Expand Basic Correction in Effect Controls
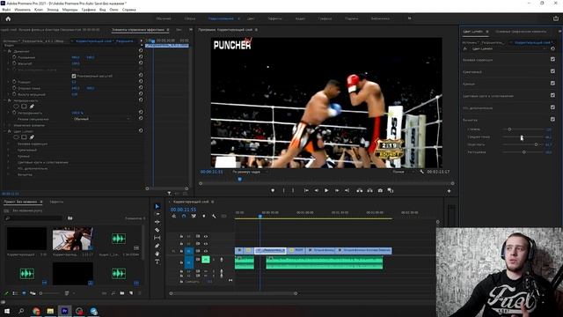The height and width of the screenshot is (317, 563). [x=9, y=144]
